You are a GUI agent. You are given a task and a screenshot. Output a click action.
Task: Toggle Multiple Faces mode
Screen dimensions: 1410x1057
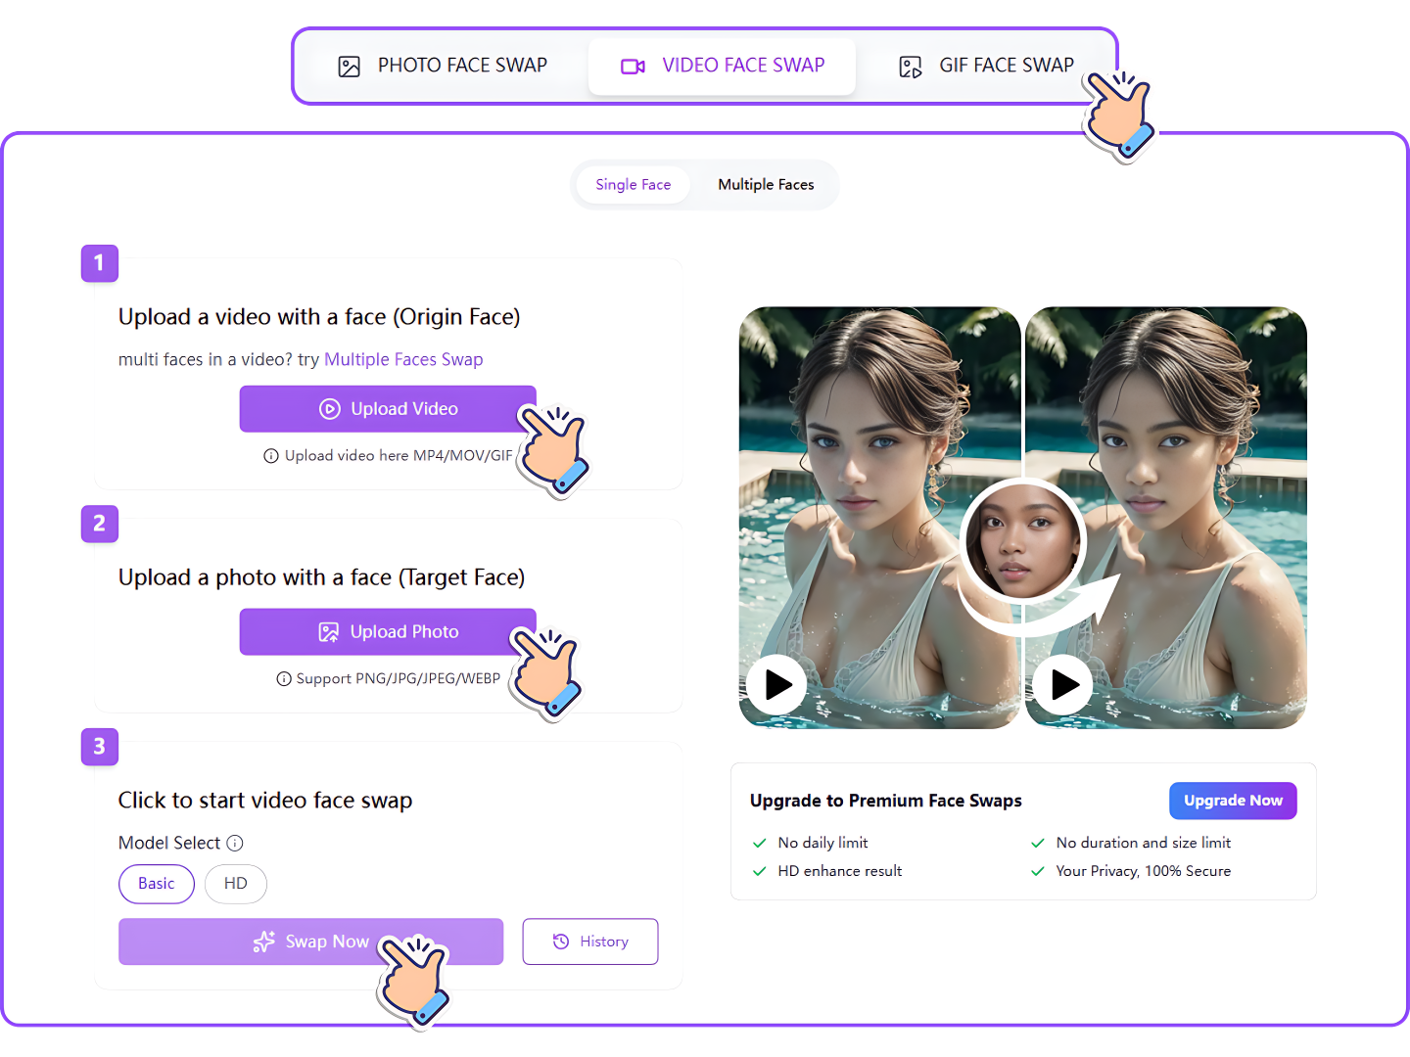pos(766,184)
